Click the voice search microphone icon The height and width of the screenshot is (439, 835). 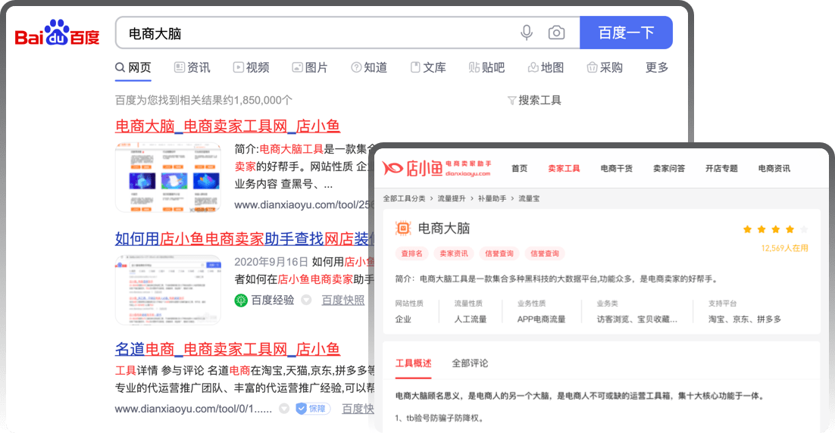pyautogui.click(x=526, y=33)
